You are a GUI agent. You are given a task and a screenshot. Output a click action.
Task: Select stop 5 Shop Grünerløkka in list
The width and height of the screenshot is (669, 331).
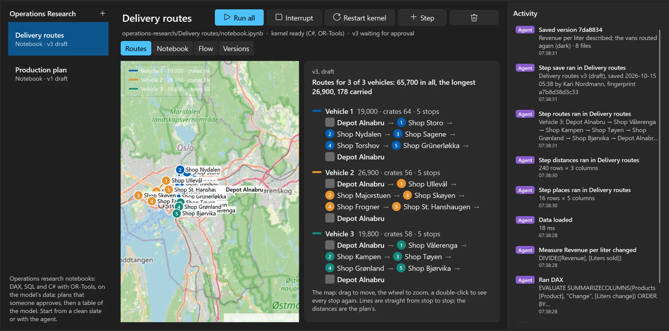[x=426, y=145]
